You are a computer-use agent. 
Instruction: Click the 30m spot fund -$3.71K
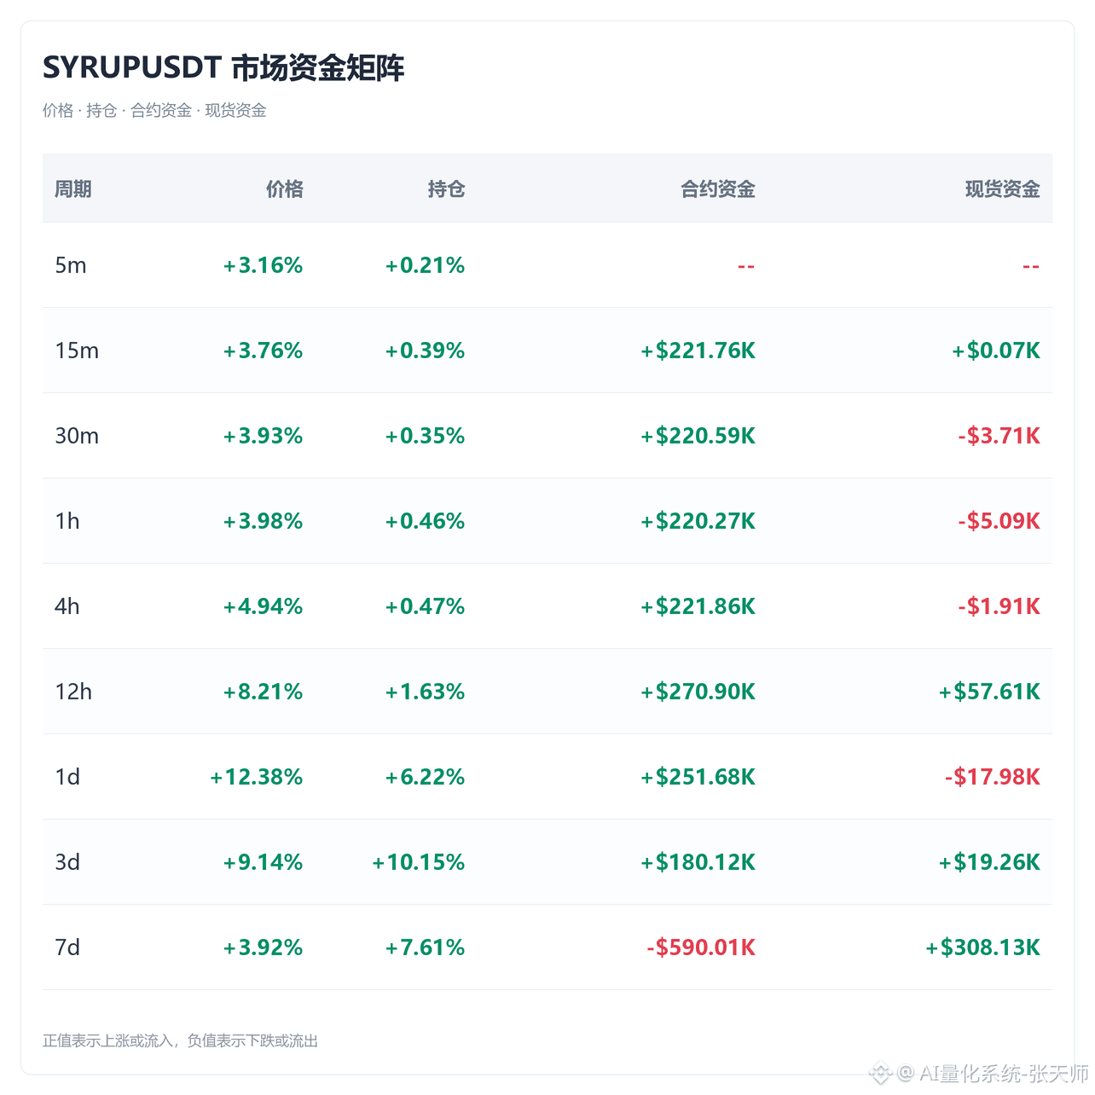tap(999, 436)
